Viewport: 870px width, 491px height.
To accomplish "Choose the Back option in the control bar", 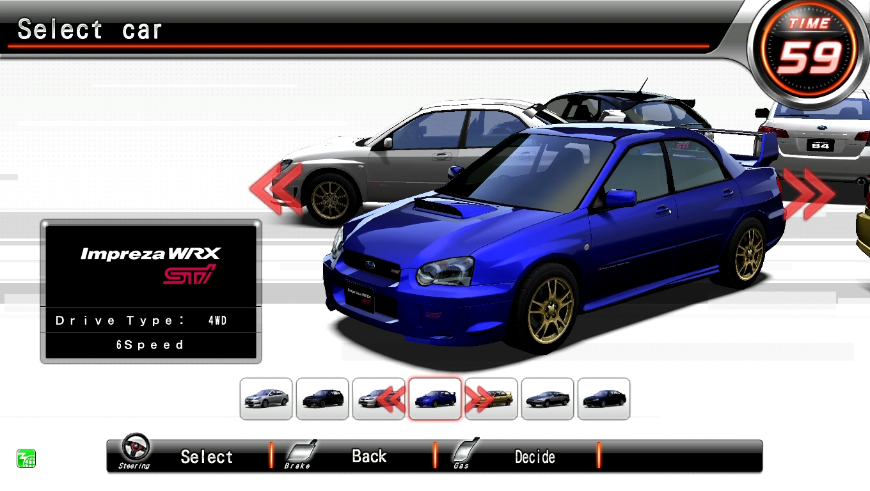I will [x=369, y=456].
